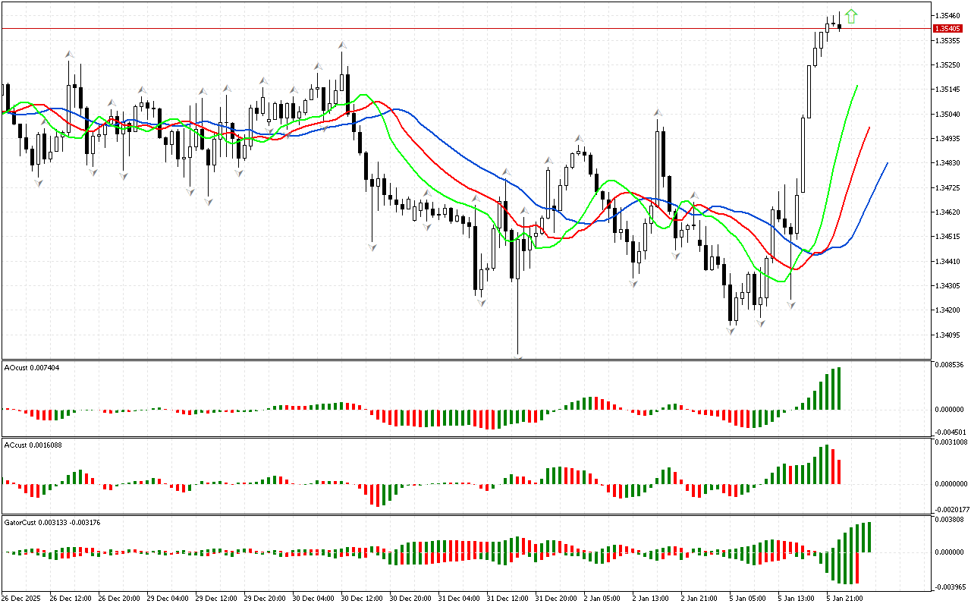Click end of blue Alligator jaw line
Screen dimensions: 971x607
coord(887,163)
